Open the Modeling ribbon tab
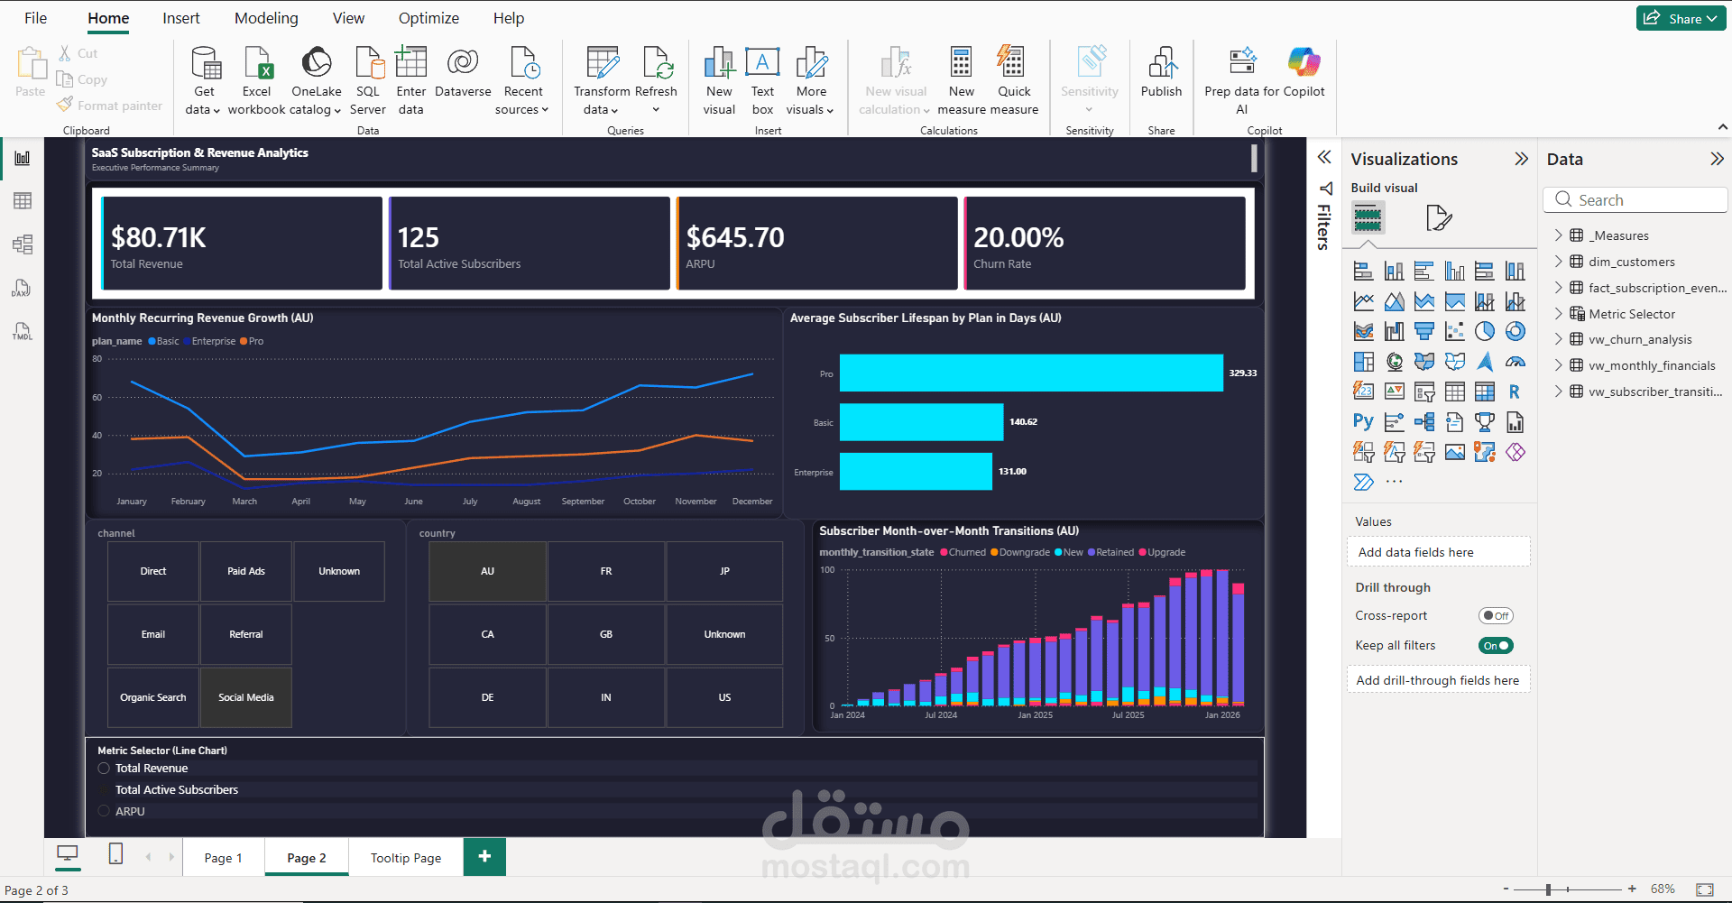 point(266,18)
